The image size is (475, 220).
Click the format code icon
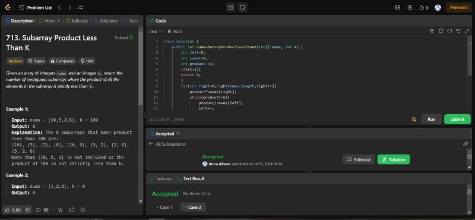click(432, 32)
